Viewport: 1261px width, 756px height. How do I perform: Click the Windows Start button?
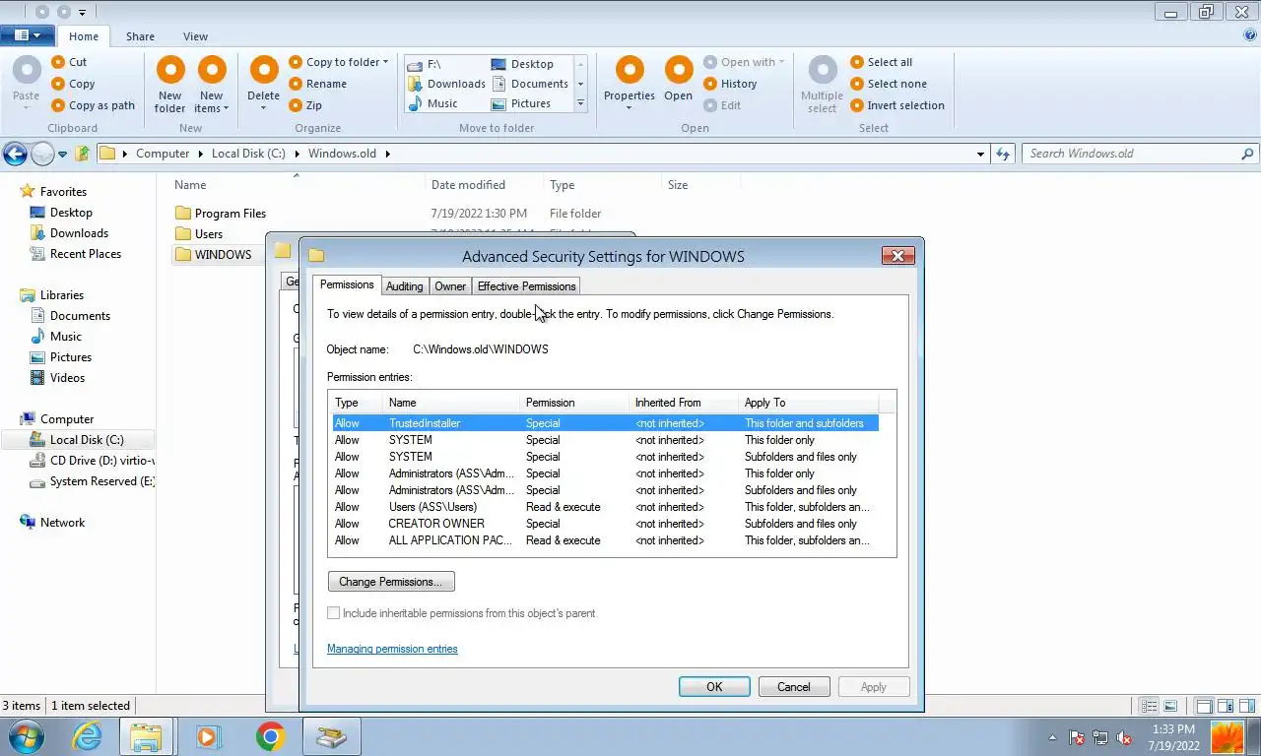[x=26, y=736]
